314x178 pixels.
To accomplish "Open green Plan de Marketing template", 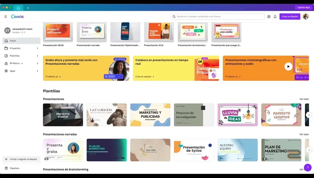I will (281, 150).
